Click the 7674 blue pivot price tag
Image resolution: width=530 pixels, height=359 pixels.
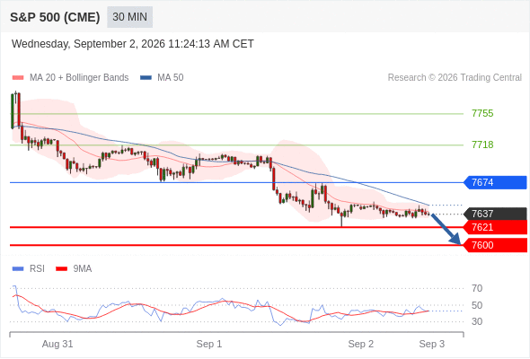pyautogui.click(x=495, y=183)
